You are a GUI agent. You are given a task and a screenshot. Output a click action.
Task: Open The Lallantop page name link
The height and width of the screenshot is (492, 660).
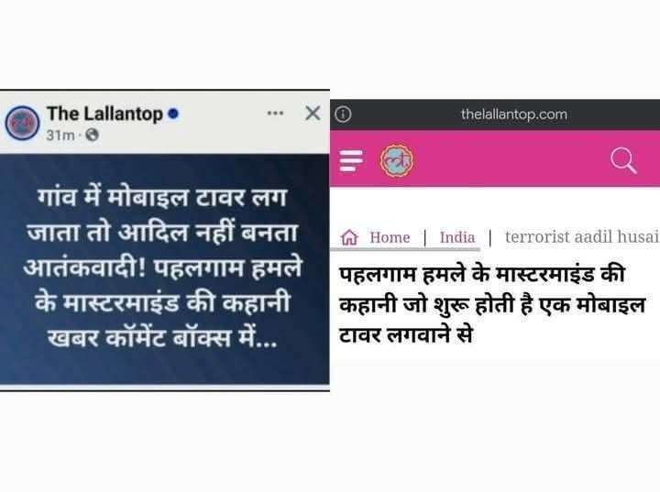[104, 114]
